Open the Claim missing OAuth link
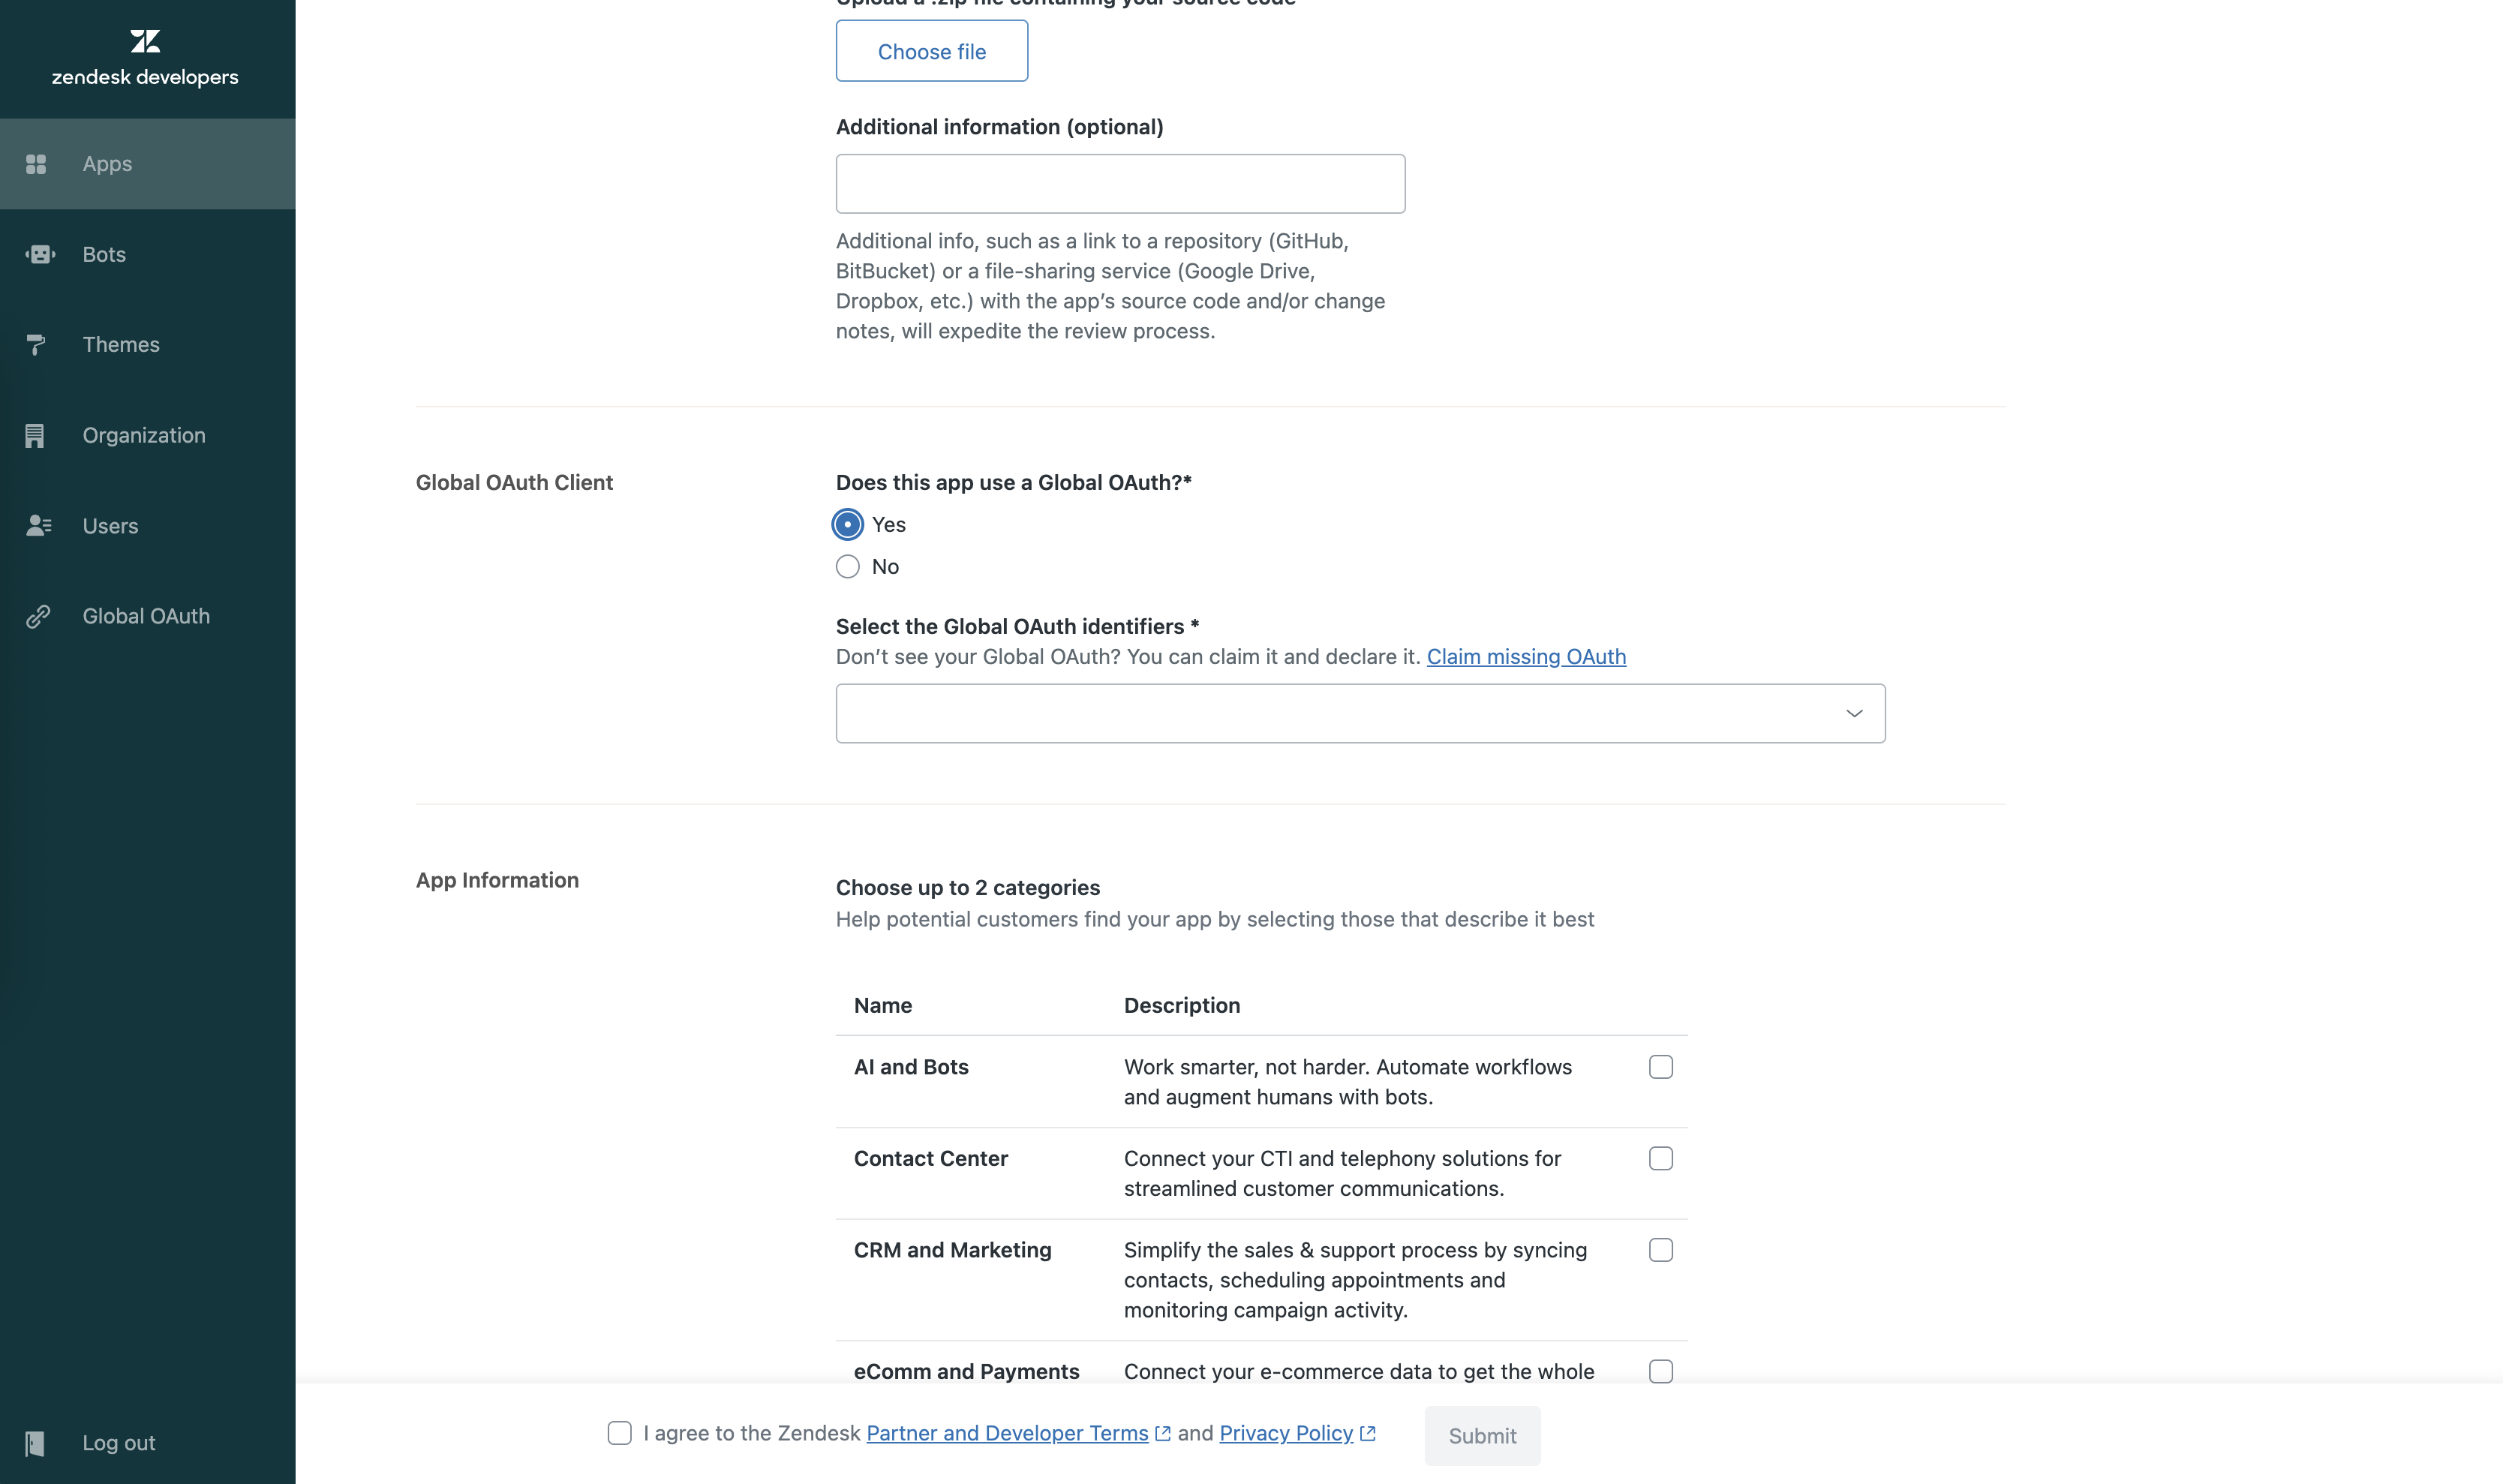2503x1484 pixels. coord(1525,657)
